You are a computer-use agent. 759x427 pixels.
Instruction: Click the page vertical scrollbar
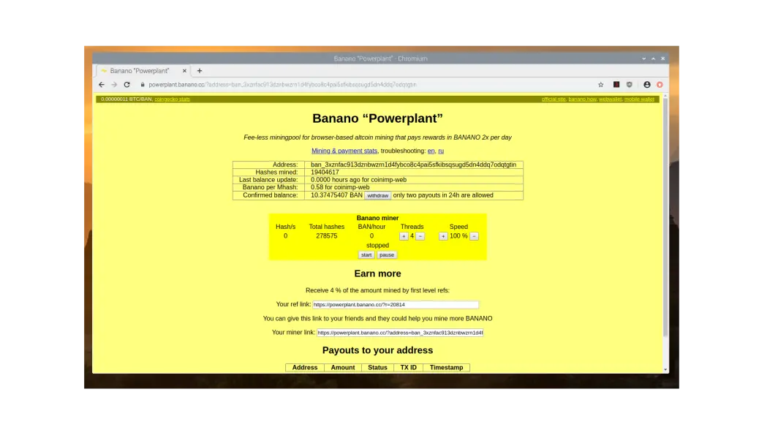(665, 218)
